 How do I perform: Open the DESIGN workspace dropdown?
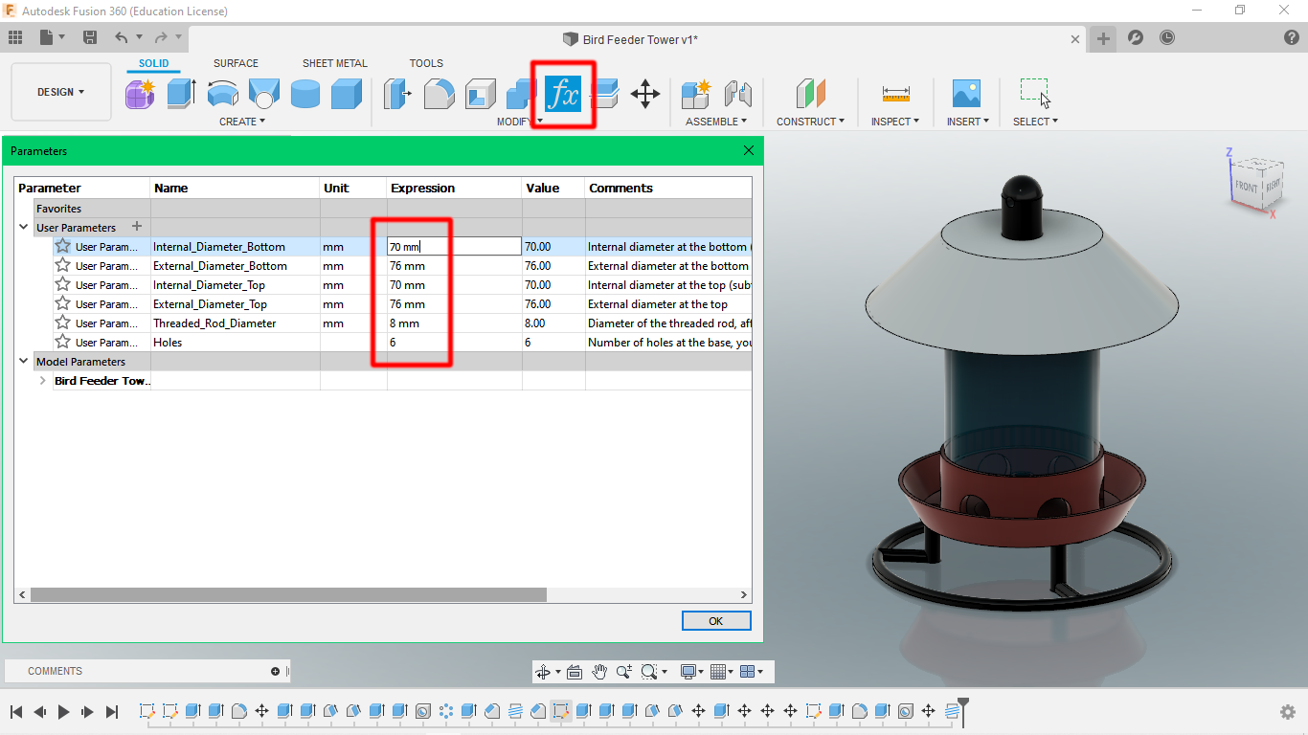click(61, 92)
